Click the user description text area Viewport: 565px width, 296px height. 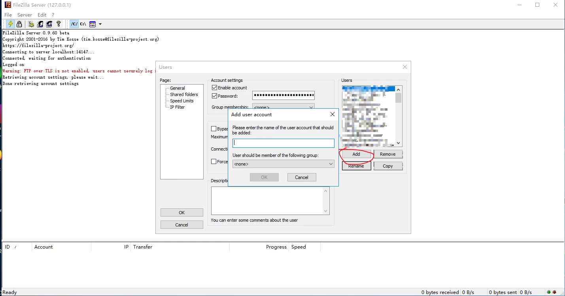(x=267, y=201)
